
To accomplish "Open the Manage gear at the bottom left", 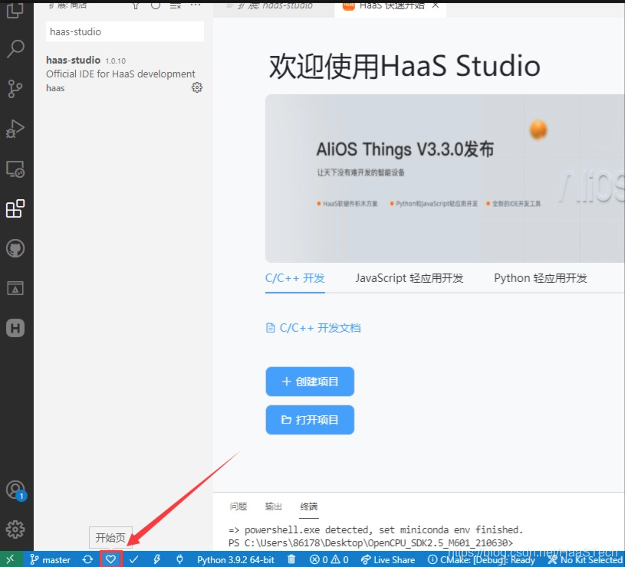I will click(x=17, y=529).
